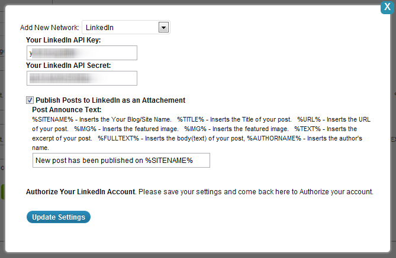Uncheck Publish Posts to LinkedIn as Attachement checkbox
396x258 pixels.
30,100
